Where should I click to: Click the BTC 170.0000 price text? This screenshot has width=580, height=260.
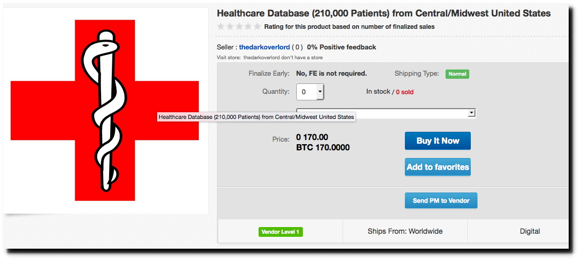(x=323, y=148)
